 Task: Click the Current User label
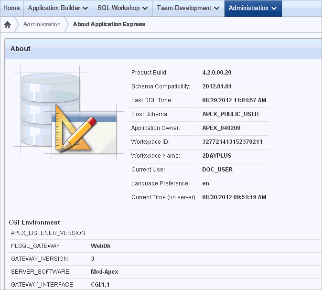point(149,170)
